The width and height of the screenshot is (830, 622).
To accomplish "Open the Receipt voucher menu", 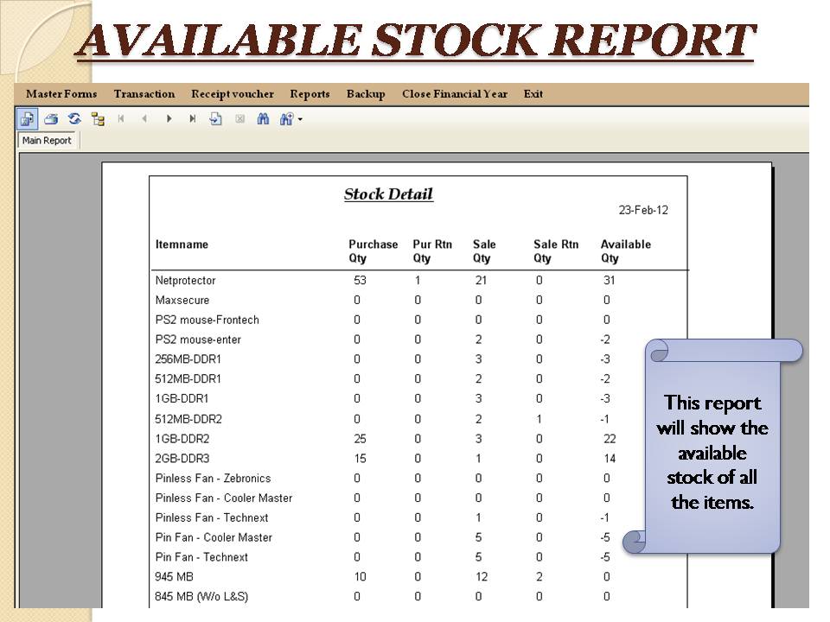I will click(x=233, y=94).
